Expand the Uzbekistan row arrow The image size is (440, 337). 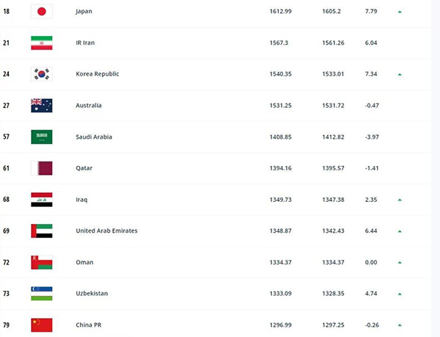pos(400,293)
